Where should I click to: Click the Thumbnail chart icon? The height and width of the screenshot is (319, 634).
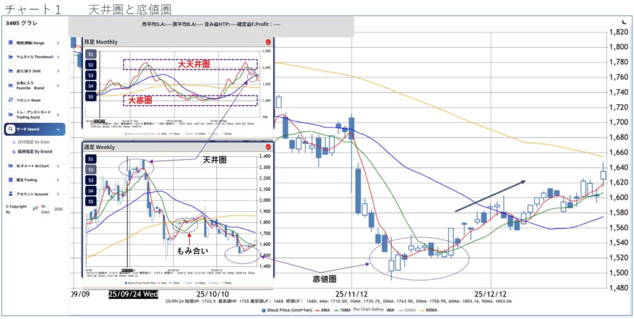pyautogui.click(x=11, y=57)
